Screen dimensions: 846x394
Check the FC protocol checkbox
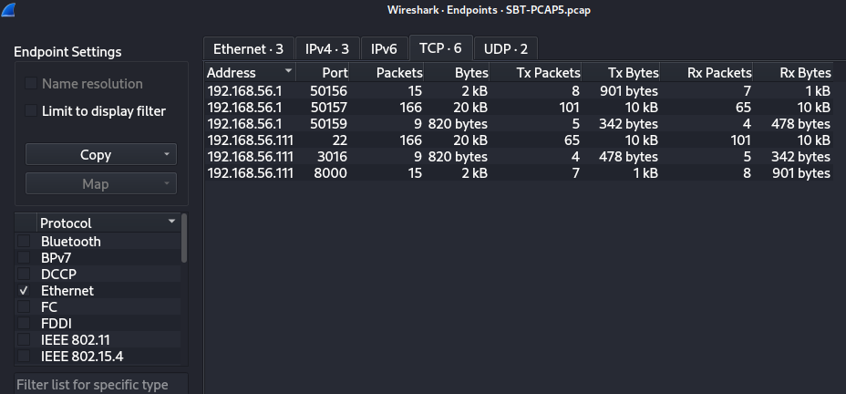[x=24, y=307]
